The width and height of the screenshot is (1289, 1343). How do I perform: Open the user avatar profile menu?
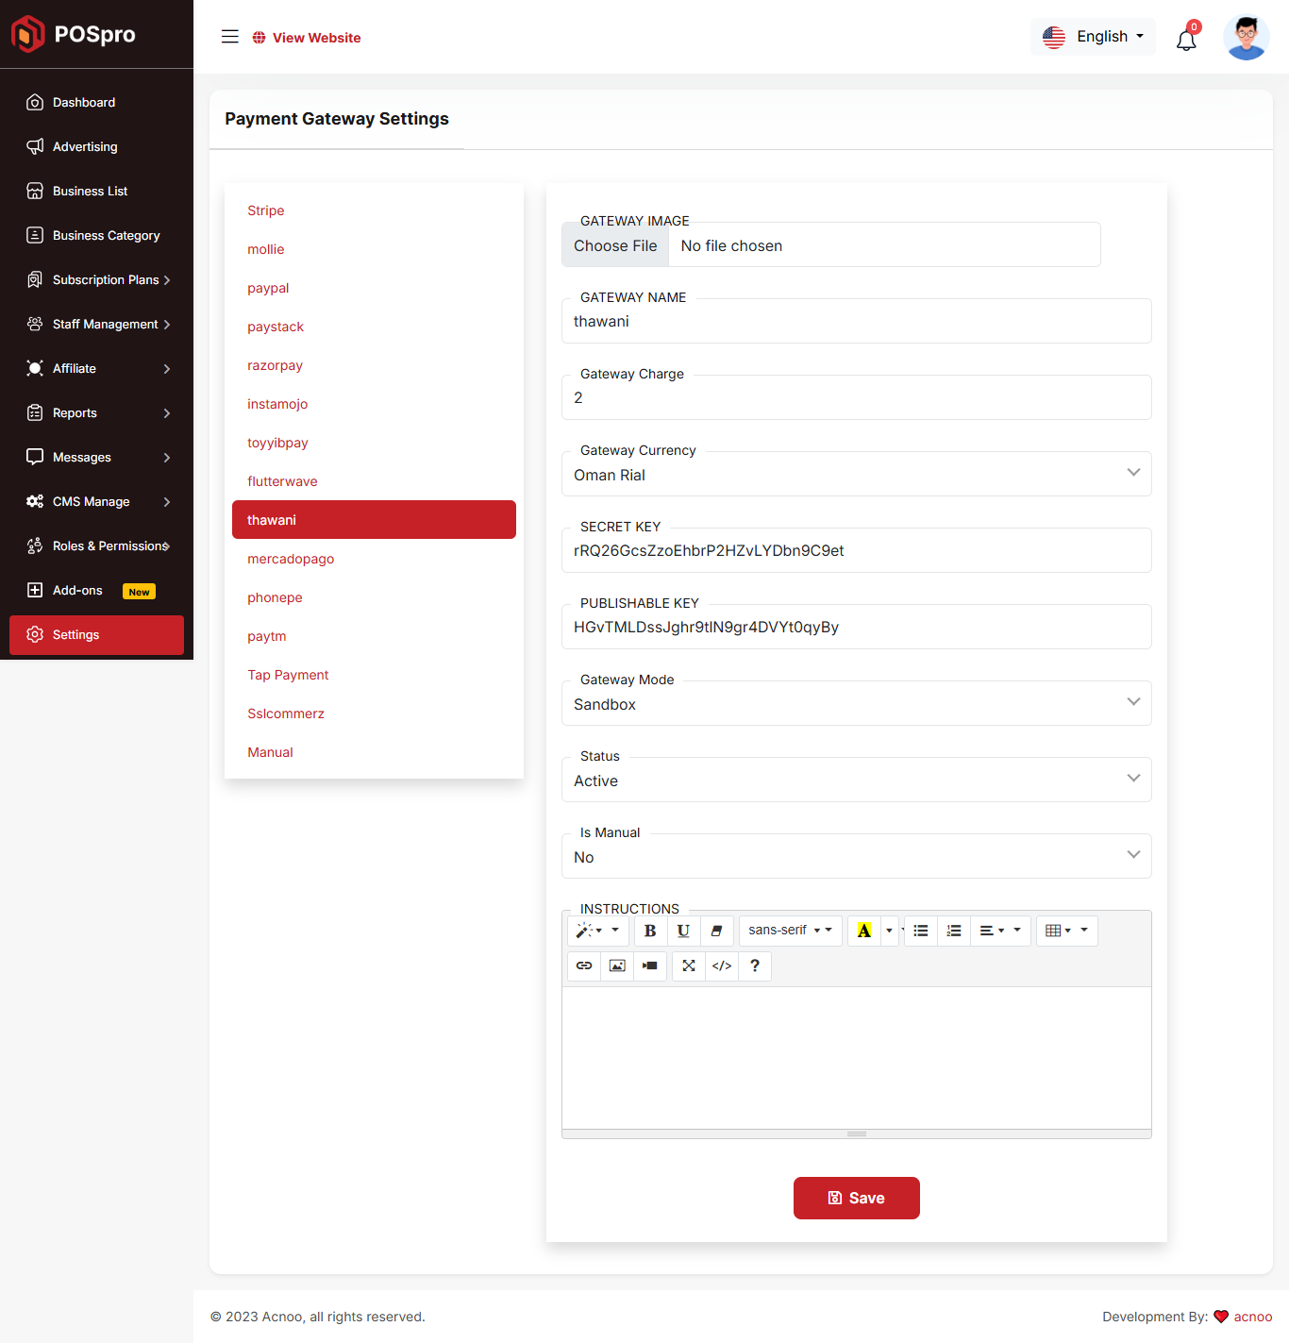point(1246,38)
